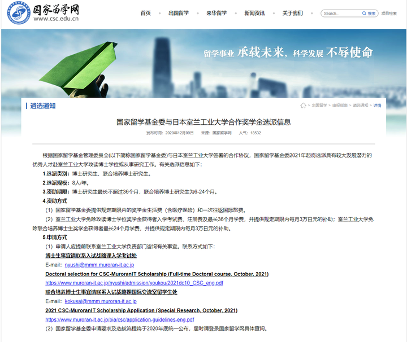Click the 2021 CSC-MuroranIT Scholarship Application heading
407x342 pixels.
pos(141,310)
